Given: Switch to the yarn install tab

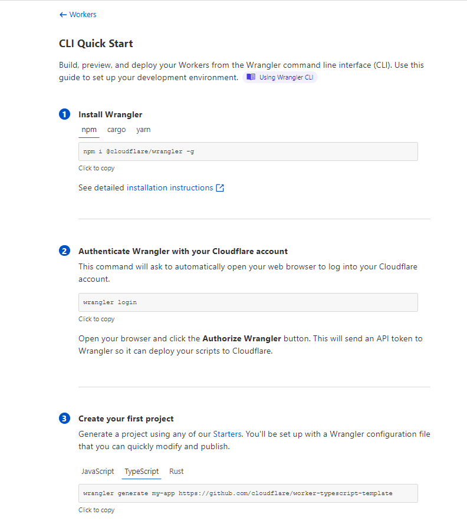Looking at the screenshot, I should [143, 130].
